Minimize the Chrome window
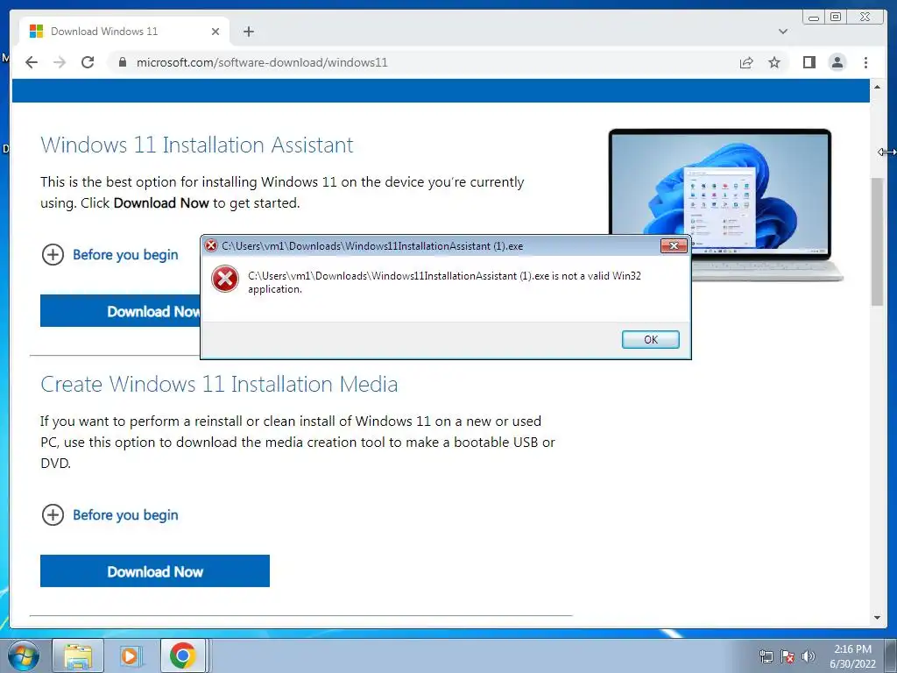This screenshot has height=673, width=897. click(813, 18)
